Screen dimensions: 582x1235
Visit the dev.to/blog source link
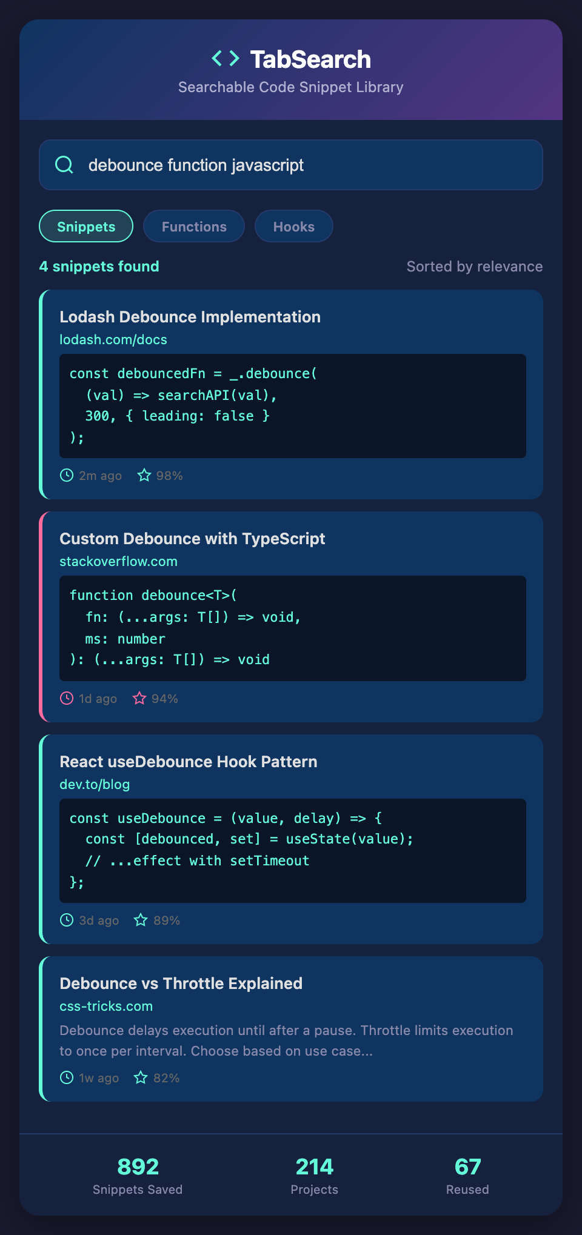[95, 784]
